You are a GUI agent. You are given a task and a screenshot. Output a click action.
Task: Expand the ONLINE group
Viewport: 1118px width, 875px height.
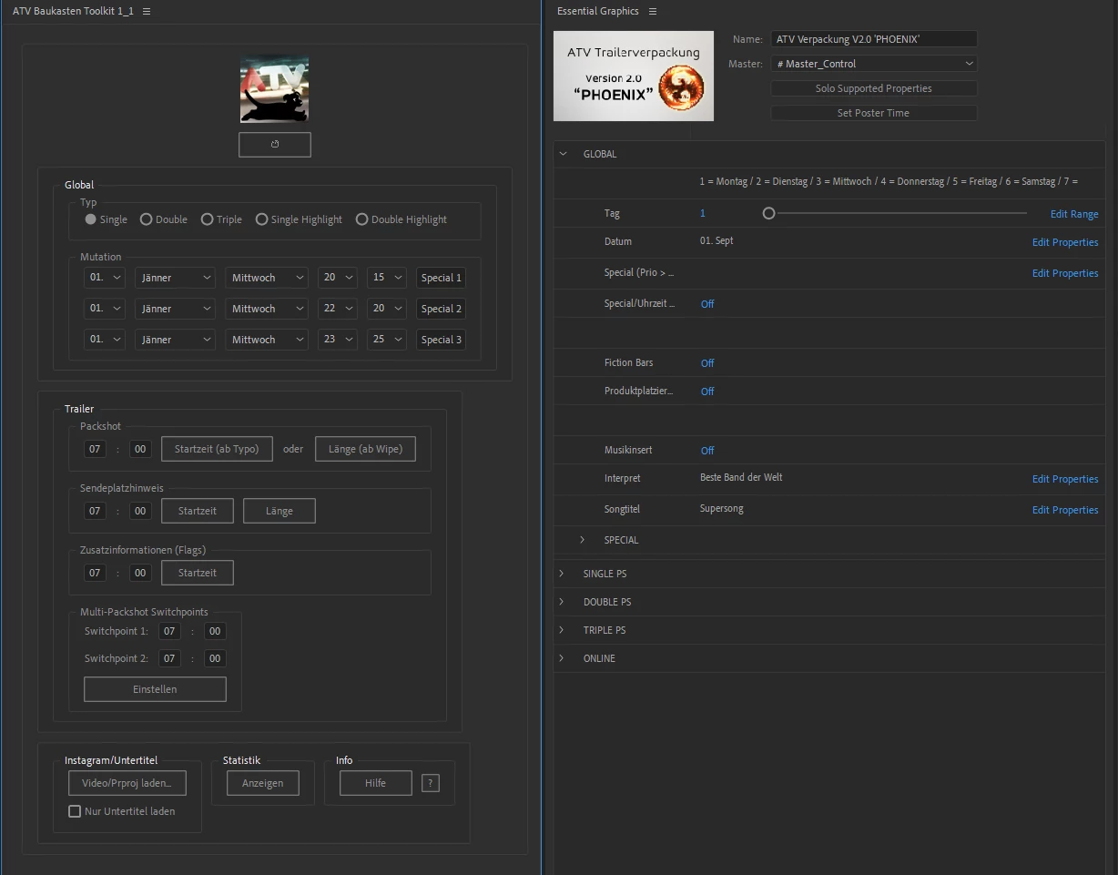point(562,658)
